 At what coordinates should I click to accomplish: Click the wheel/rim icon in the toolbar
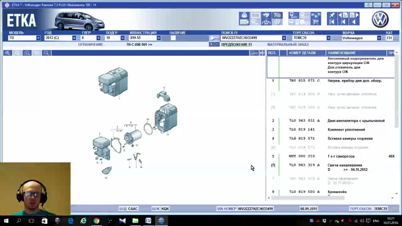pos(277,22)
